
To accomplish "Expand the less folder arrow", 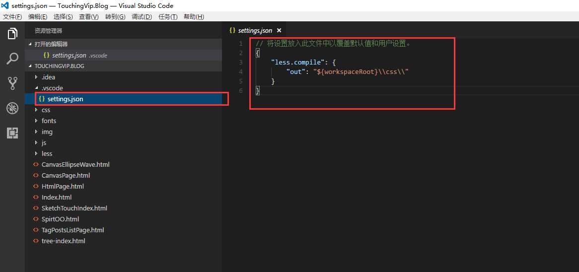I will (36, 153).
